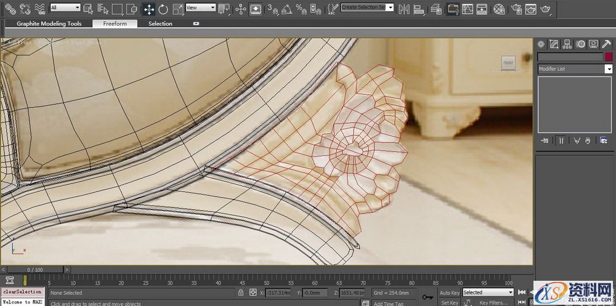Open the Mini Curve Editor button
This screenshot has height=306, width=616.
pyautogui.click(x=10, y=280)
